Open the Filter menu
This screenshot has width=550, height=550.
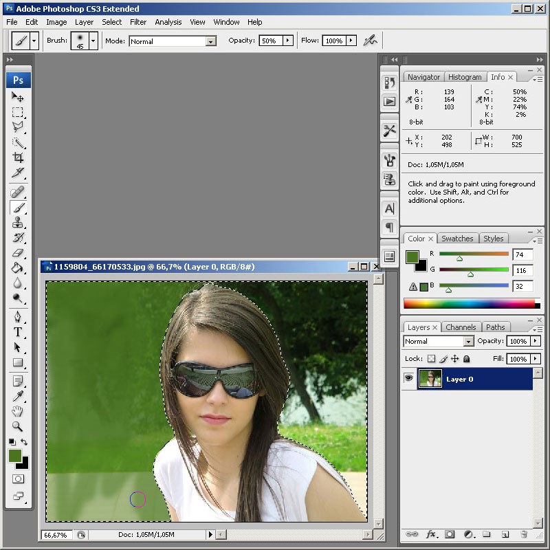[138, 22]
